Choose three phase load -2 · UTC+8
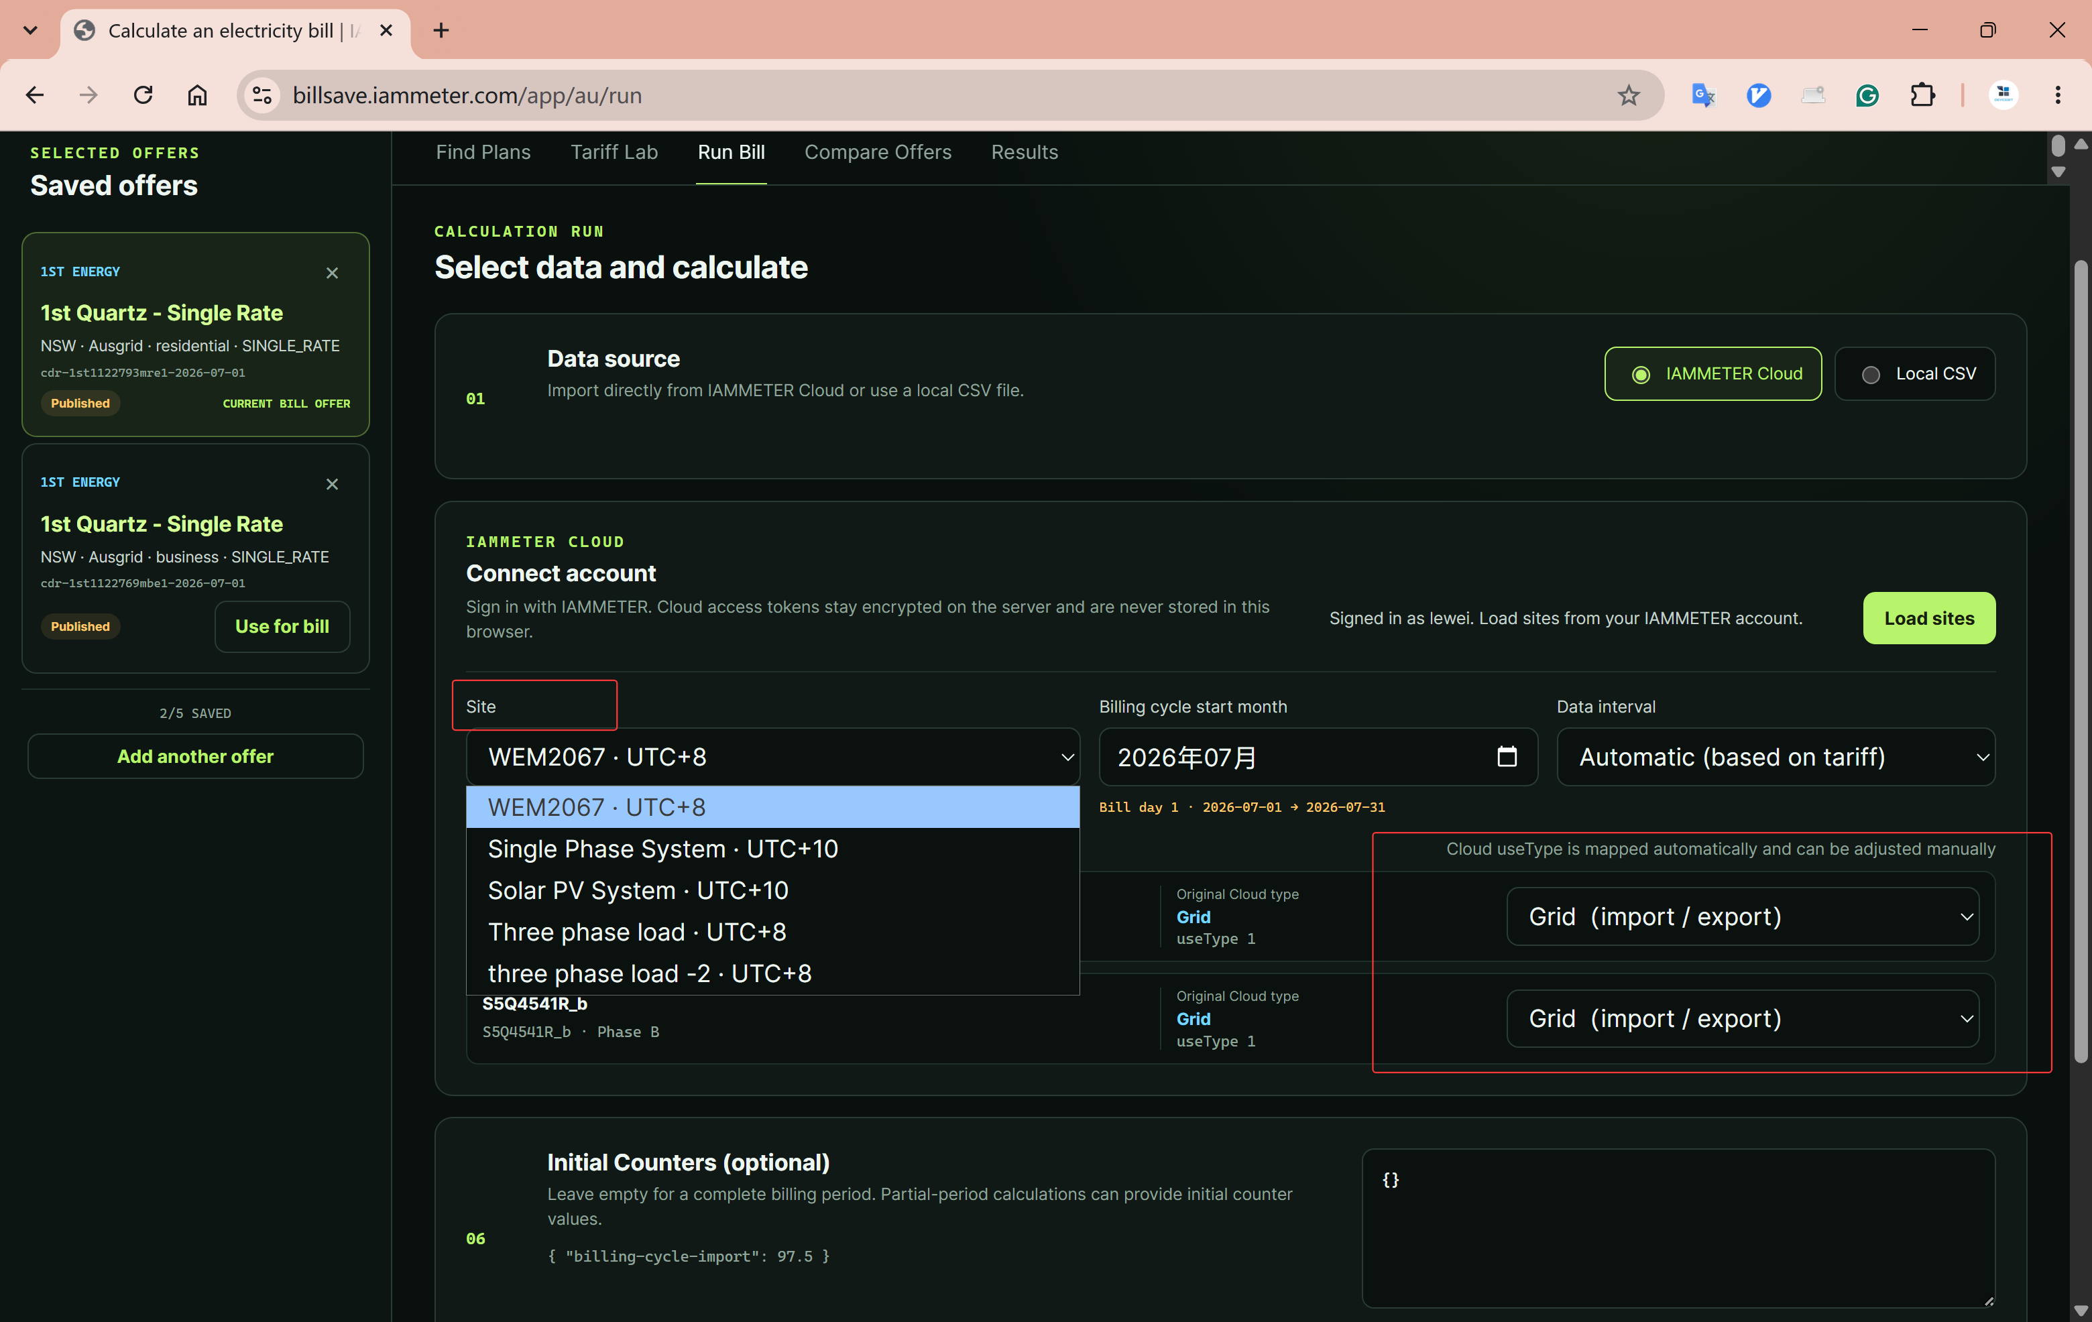 pyautogui.click(x=773, y=973)
